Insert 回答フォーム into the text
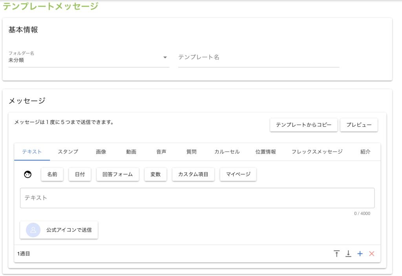Screen dimensions: 402x276 (x=117, y=175)
